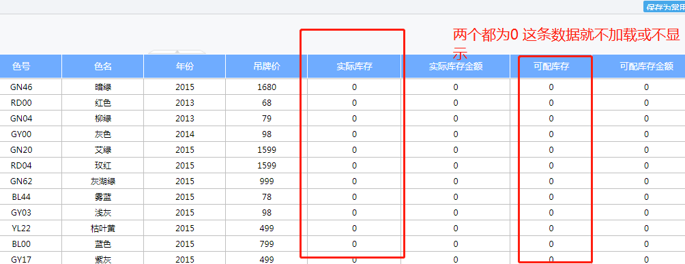Click the year 2015 in GN62 row
The height and width of the screenshot is (264, 685).
(x=185, y=181)
